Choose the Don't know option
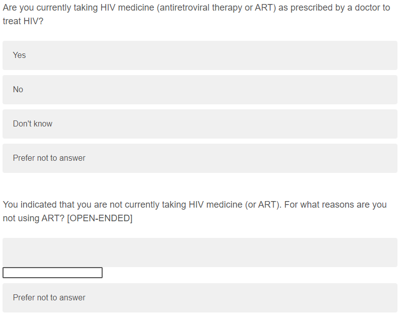The width and height of the screenshot is (402, 318). coord(200,124)
